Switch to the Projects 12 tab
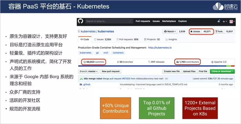This screenshot has height=124, width=241. point(152,40)
